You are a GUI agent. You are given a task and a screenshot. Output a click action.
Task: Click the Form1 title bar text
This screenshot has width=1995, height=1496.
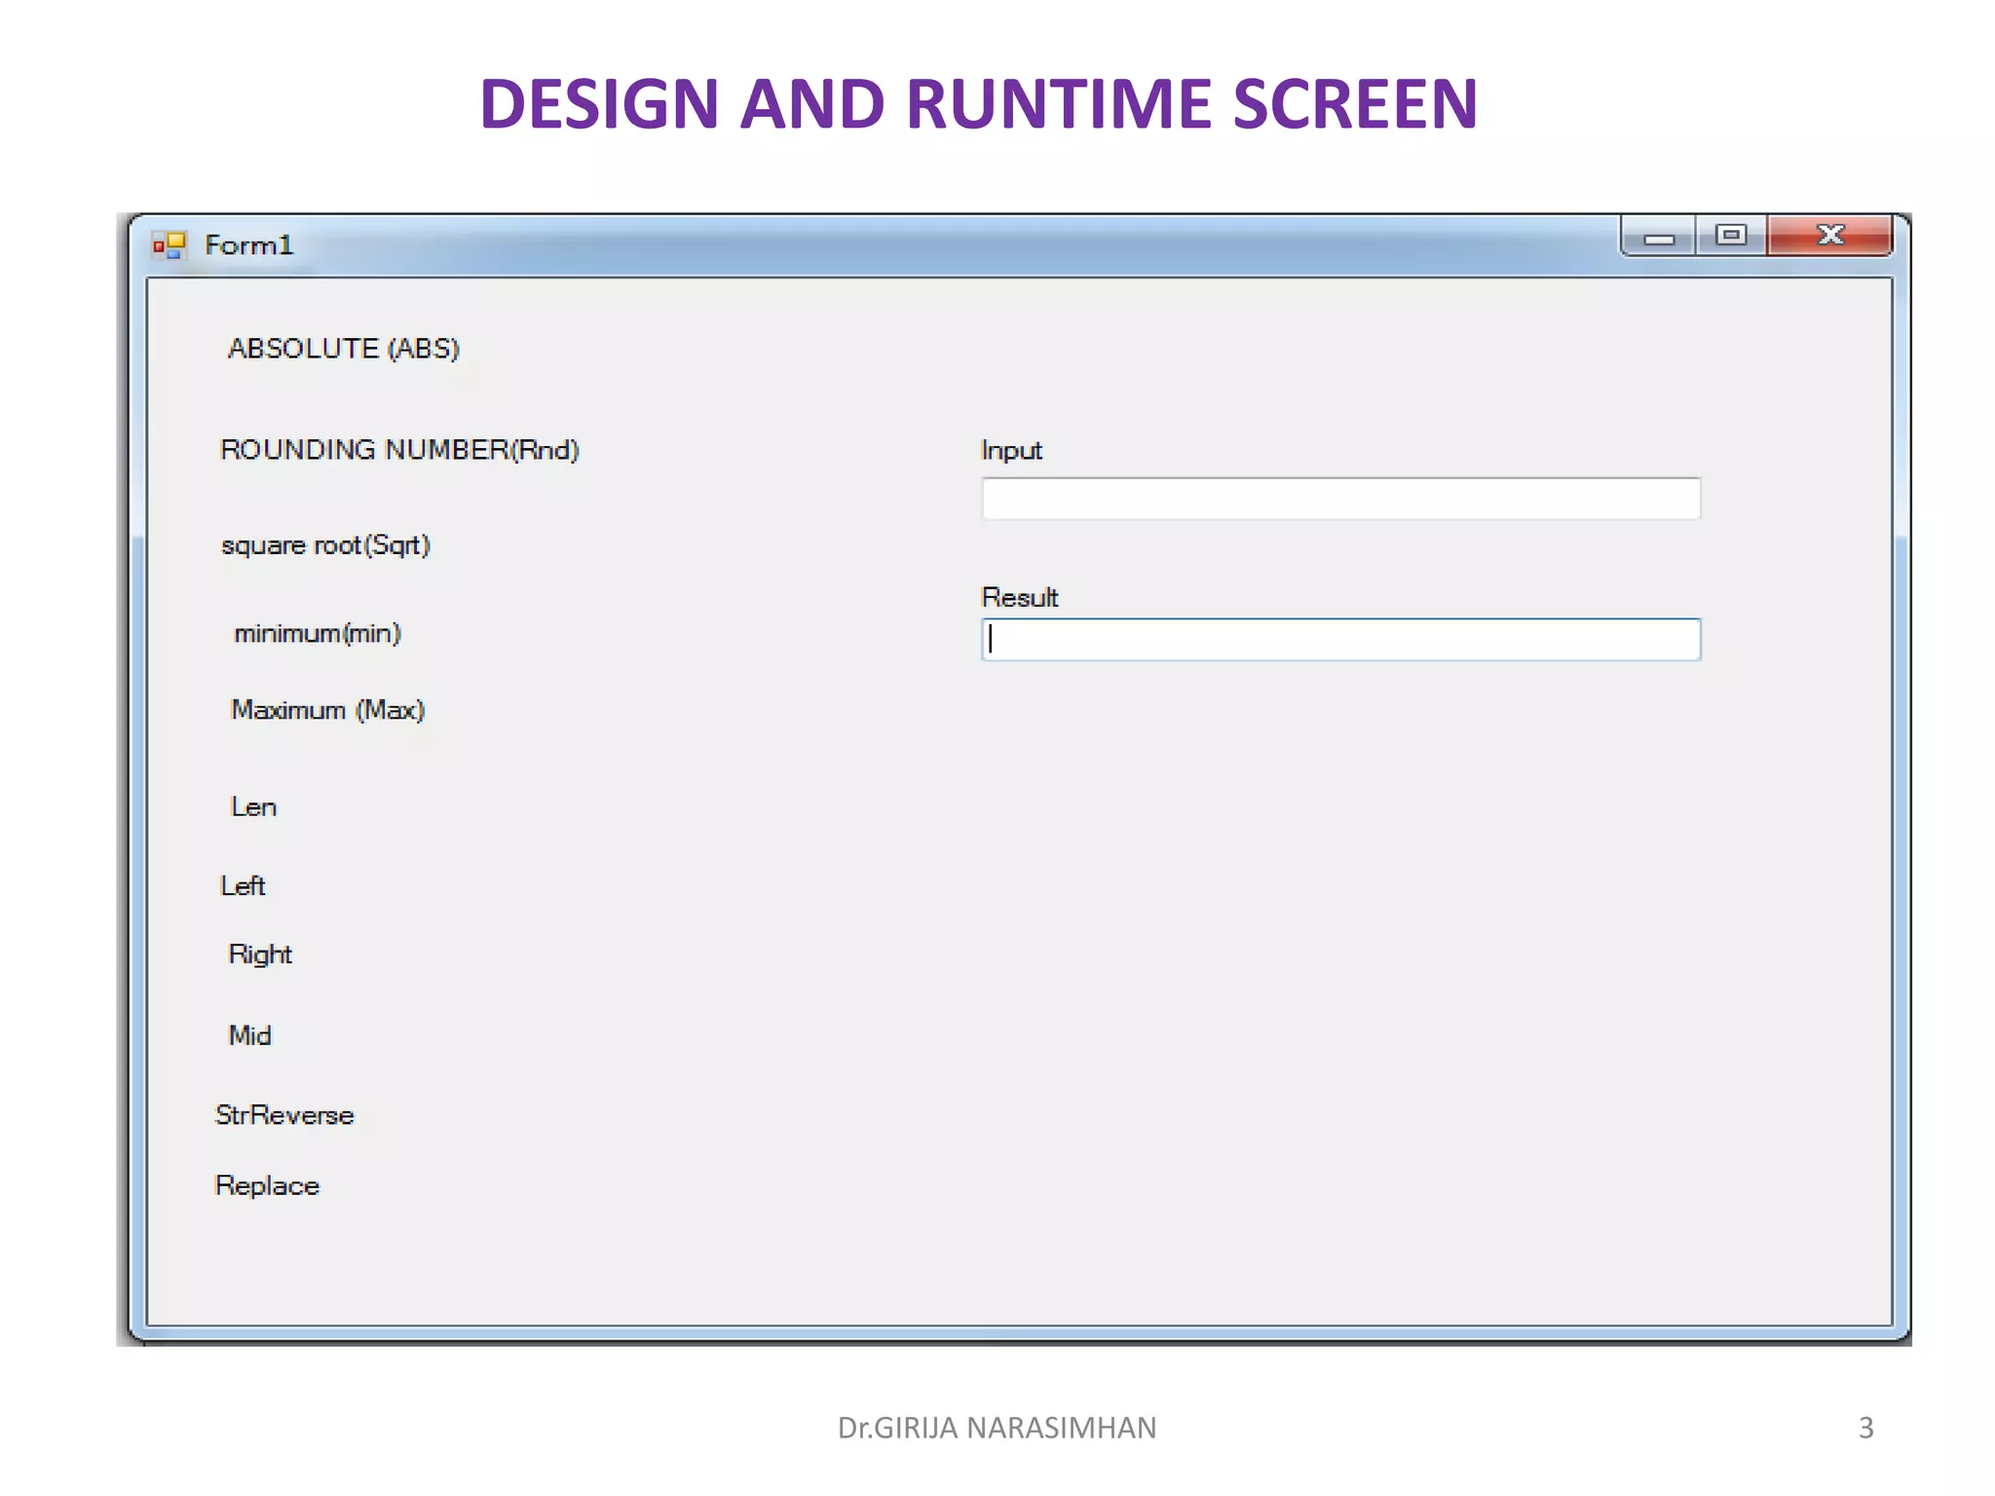(x=248, y=245)
